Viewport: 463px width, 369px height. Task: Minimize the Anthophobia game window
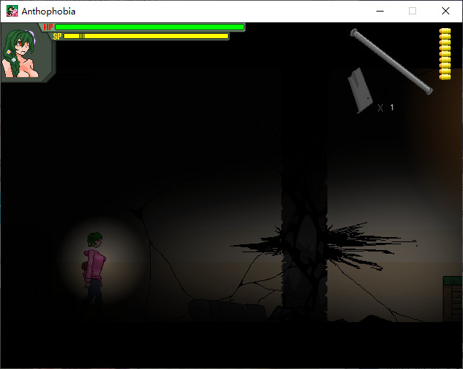[379, 11]
